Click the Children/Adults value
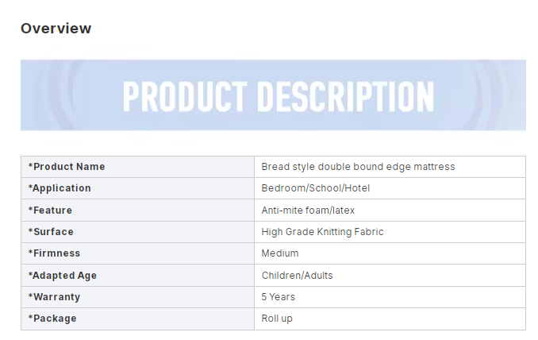Screen dimensions: 538x340 click(297, 276)
